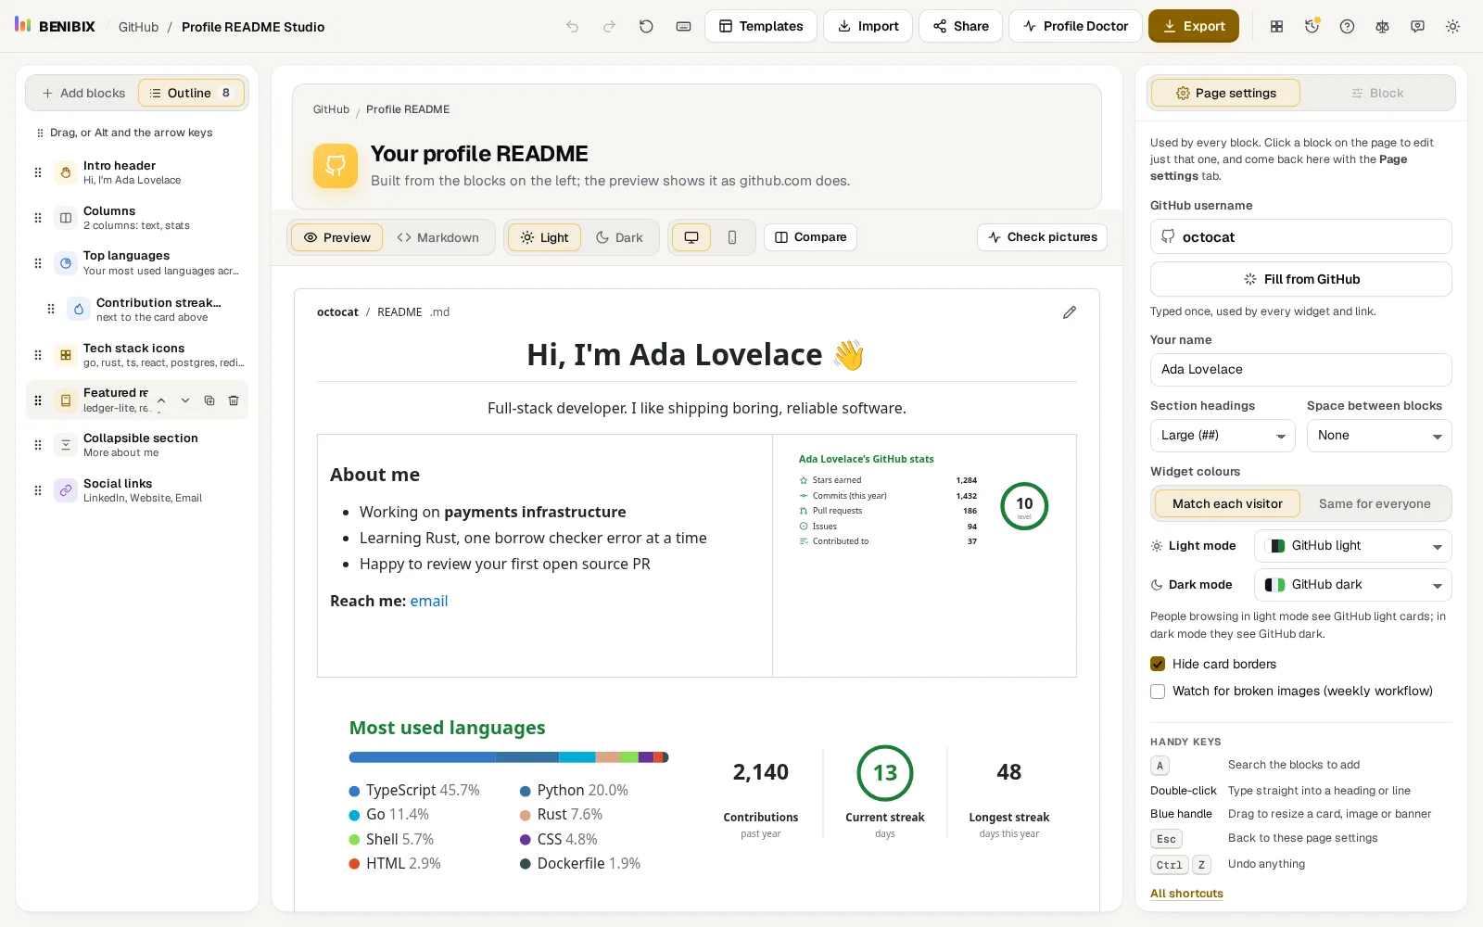Switch to the Block settings tab
Image resolution: width=1483 pixels, height=927 pixels.
[1377, 93]
